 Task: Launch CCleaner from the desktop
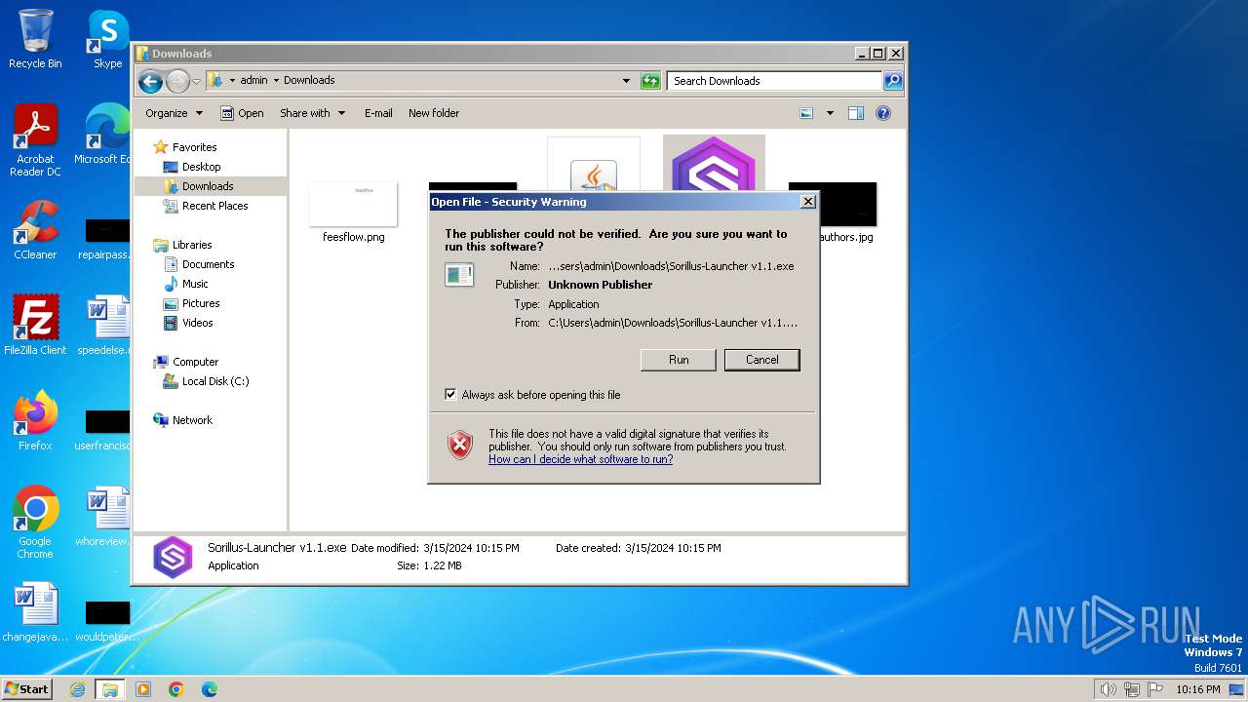click(35, 230)
